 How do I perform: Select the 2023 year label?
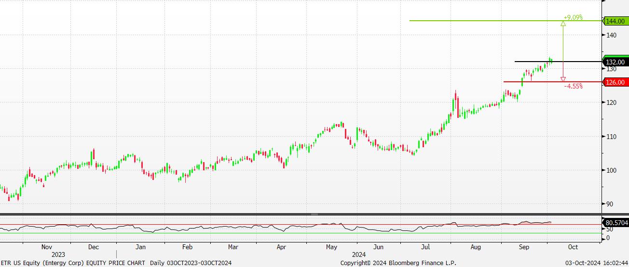[58, 254]
